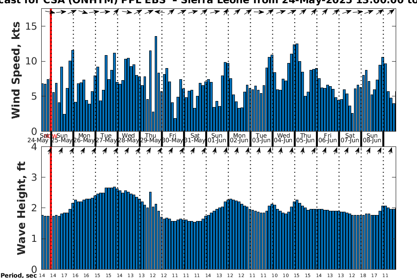Click the '1' tick on Wave Height axis
This screenshot has width=417, height=278.
pyautogui.click(x=34, y=239)
